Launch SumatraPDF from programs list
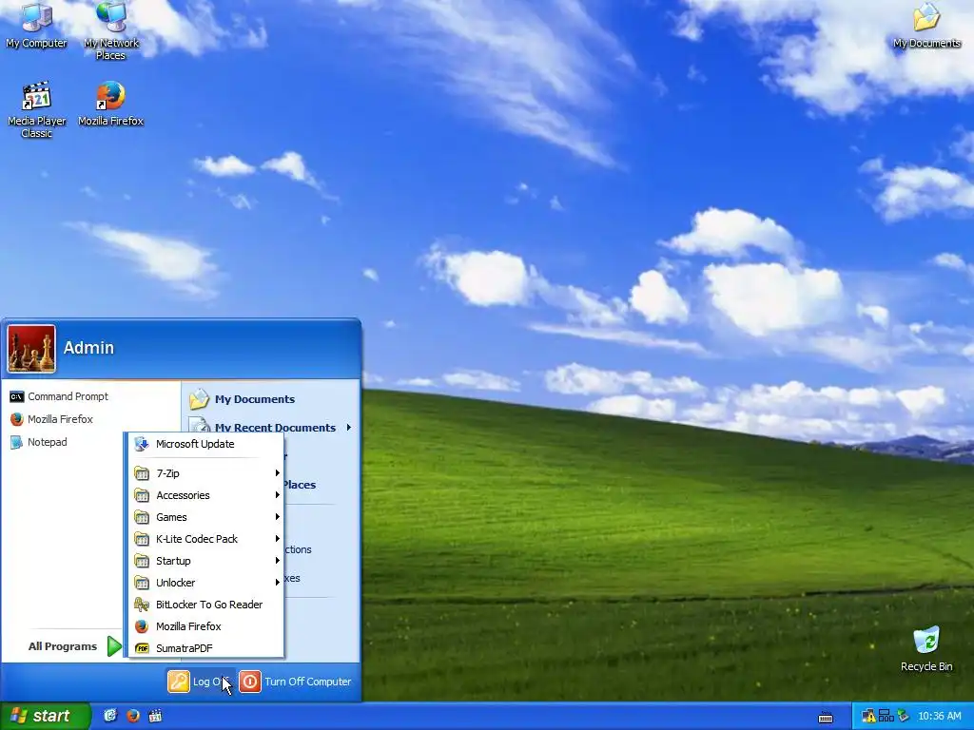The width and height of the screenshot is (974, 730). (x=205, y=648)
